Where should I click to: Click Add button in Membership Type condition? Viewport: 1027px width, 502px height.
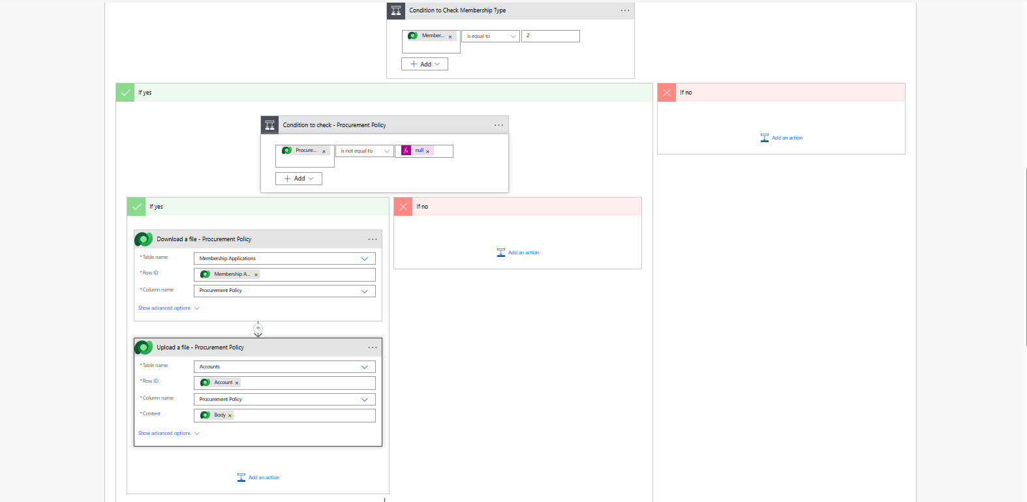click(x=425, y=64)
